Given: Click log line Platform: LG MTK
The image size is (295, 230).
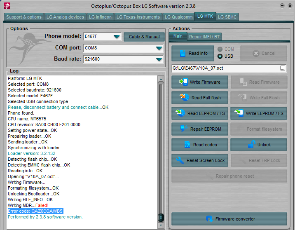Looking at the screenshot, I should tap(25, 78).
